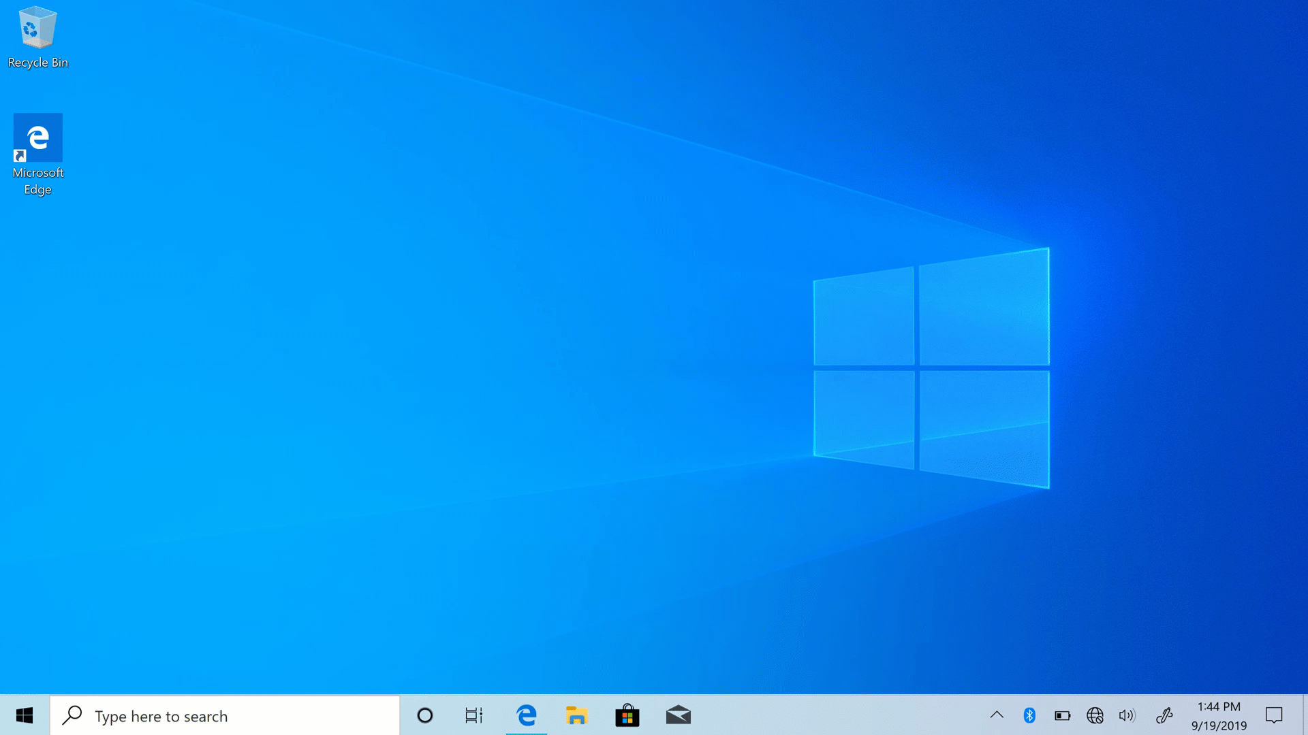The image size is (1308, 735).
Task: Open Microsoft Store
Action: point(626,715)
